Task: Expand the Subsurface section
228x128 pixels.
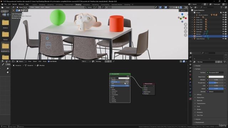Action: pos(200,97)
